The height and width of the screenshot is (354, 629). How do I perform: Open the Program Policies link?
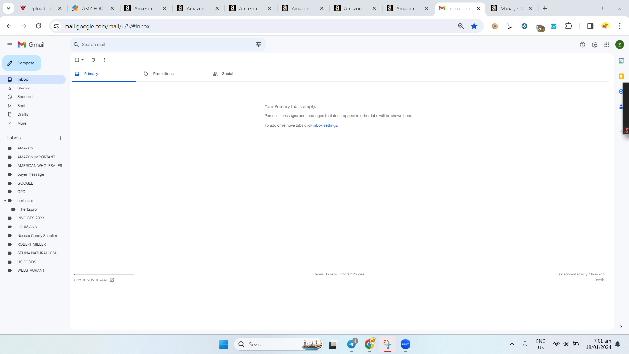tap(352, 274)
